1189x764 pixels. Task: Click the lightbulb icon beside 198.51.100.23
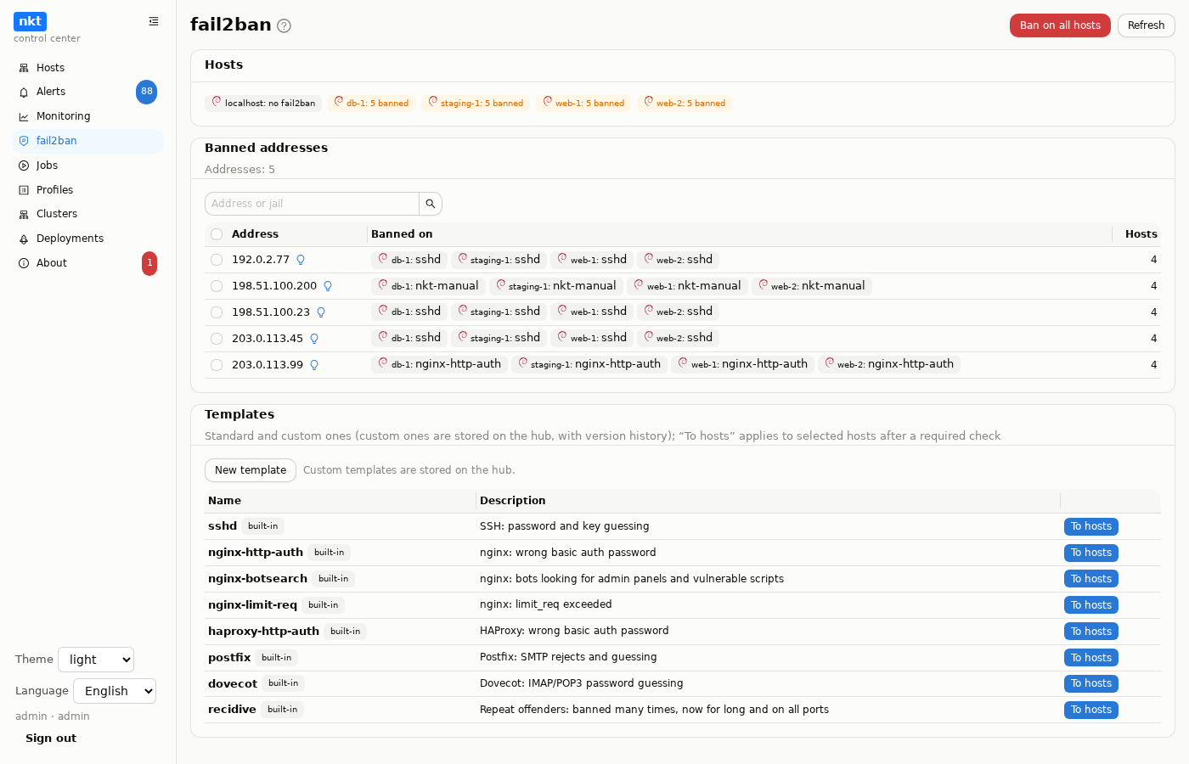click(321, 312)
